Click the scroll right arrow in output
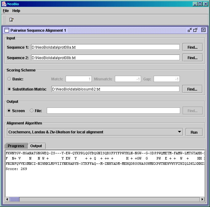 [x=202, y=199]
